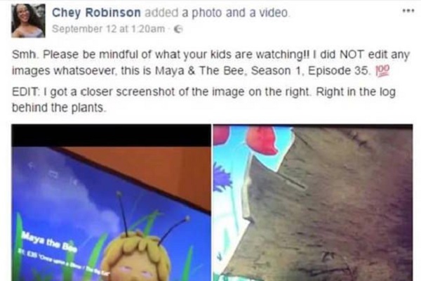This screenshot has height=281, width=421.
Task: Open Chey Robinson's profile picture
Action: [28, 20]
